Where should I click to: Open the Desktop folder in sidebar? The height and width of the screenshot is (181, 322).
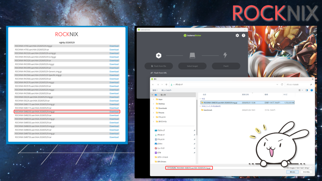[161, 104]
